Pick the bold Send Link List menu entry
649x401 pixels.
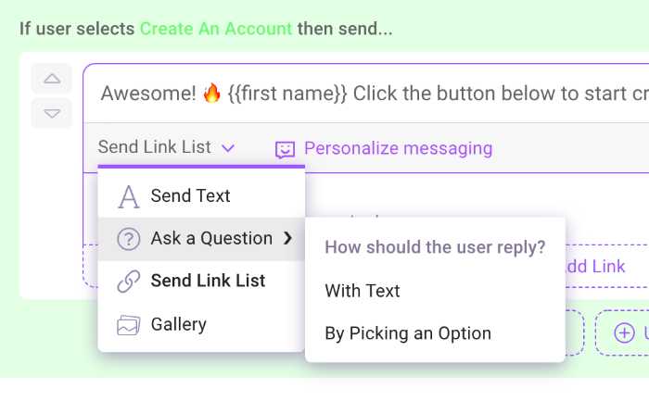click(x=208, y=282)
